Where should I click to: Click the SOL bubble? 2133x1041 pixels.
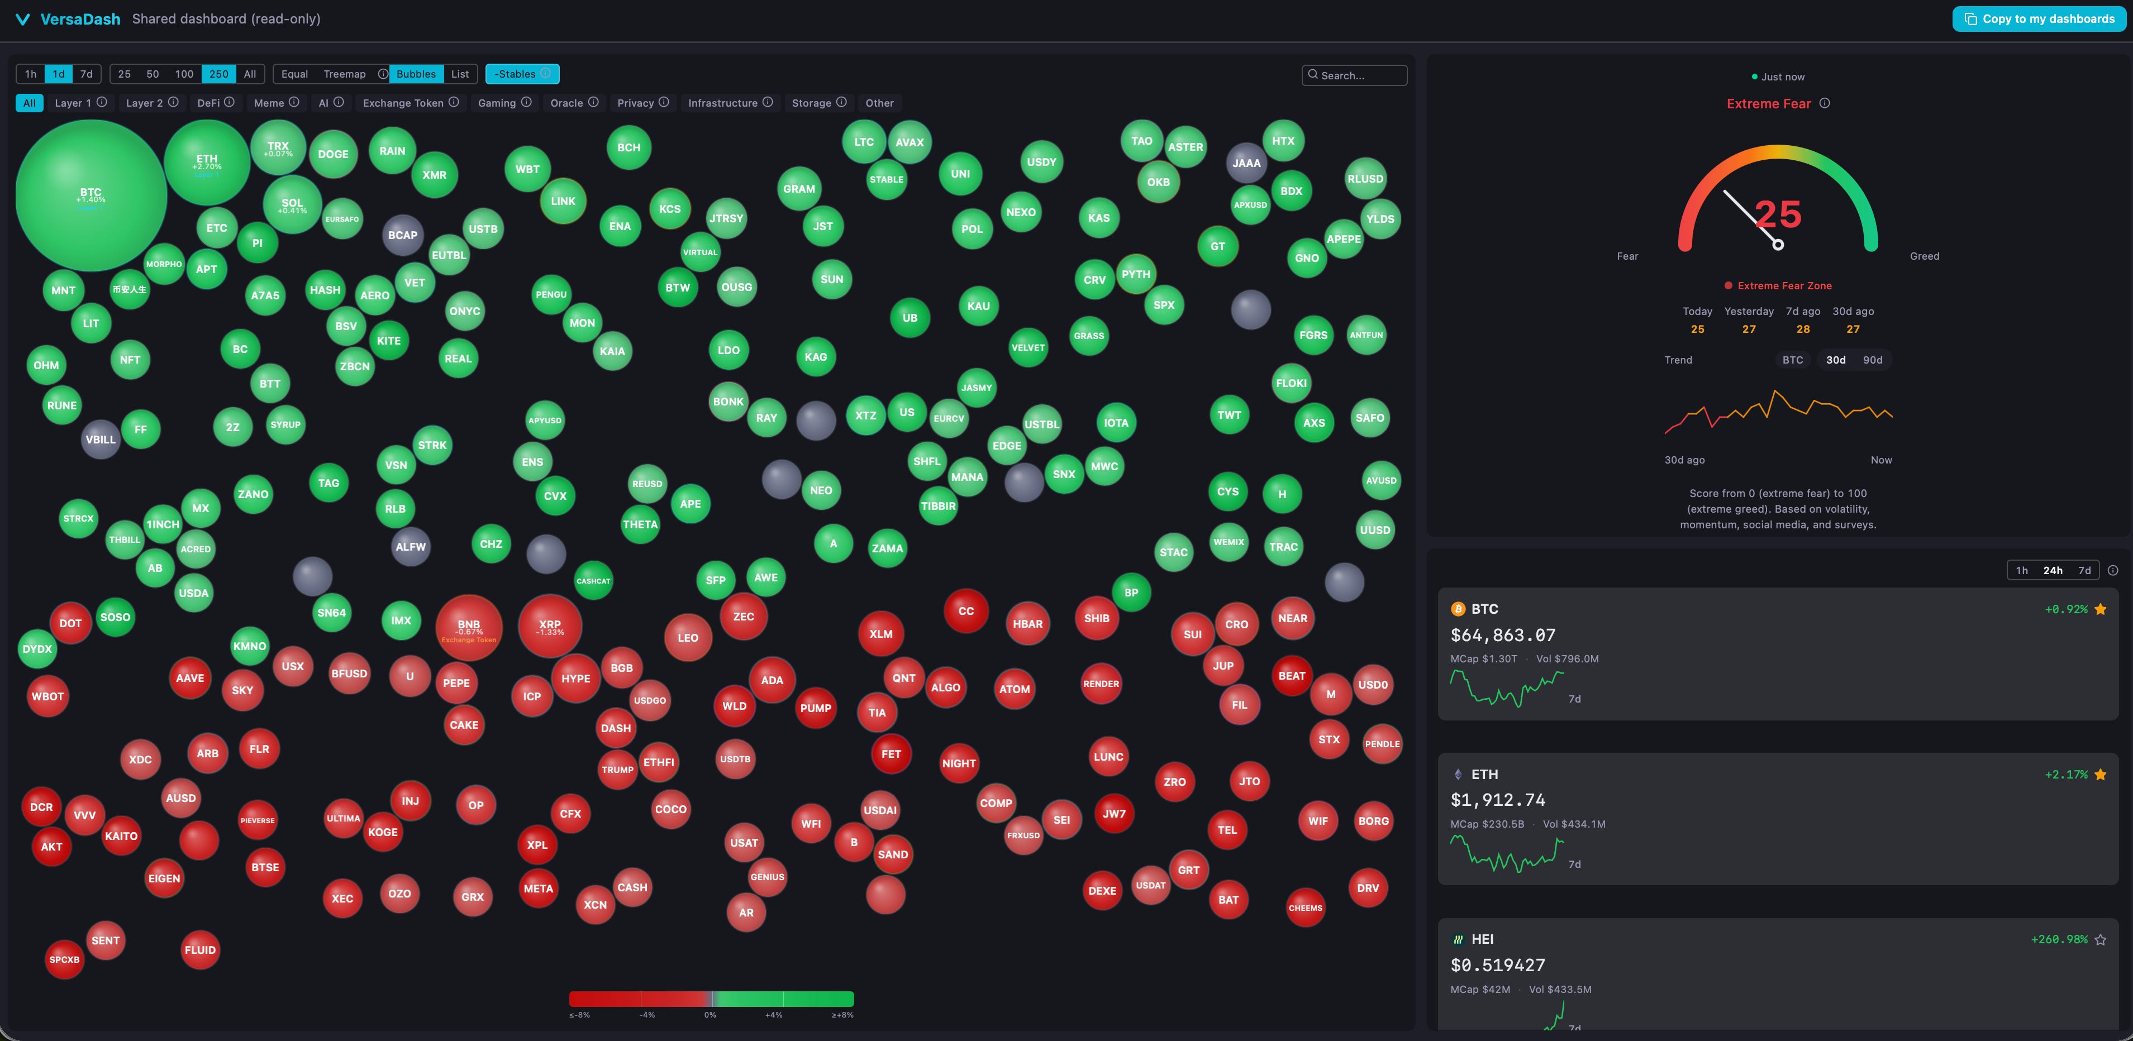coord(292,204)
